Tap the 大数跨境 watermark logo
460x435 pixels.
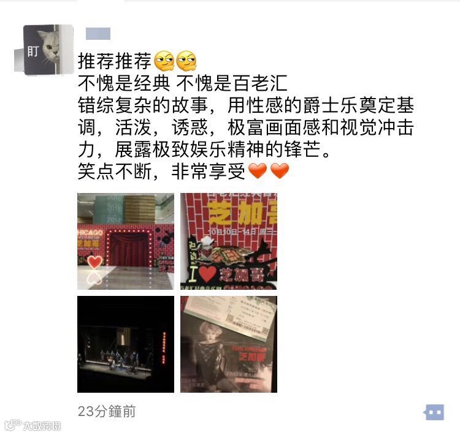[x=33, y=426]
